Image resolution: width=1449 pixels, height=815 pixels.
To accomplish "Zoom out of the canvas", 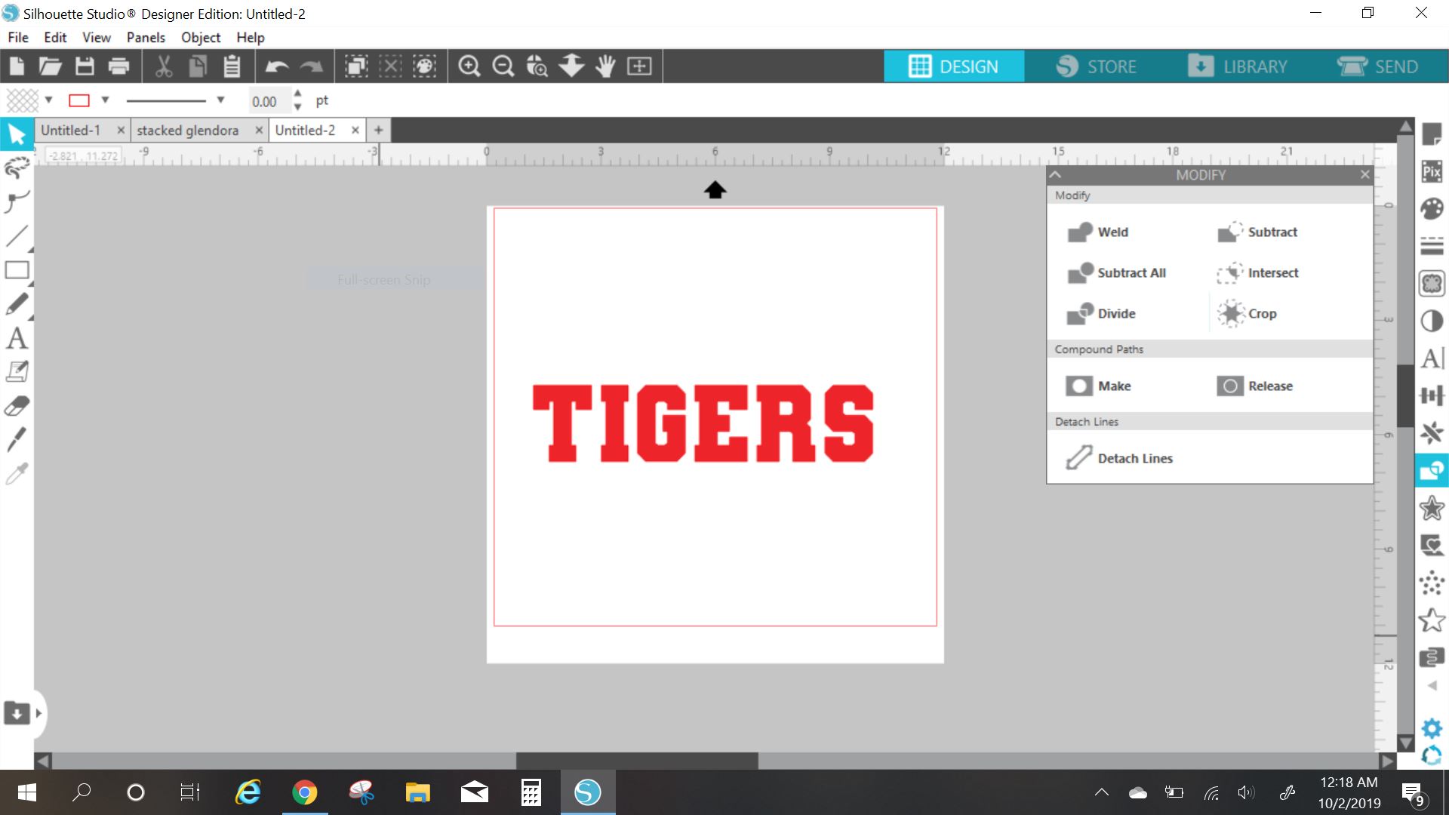I will (x=503, y=66).
